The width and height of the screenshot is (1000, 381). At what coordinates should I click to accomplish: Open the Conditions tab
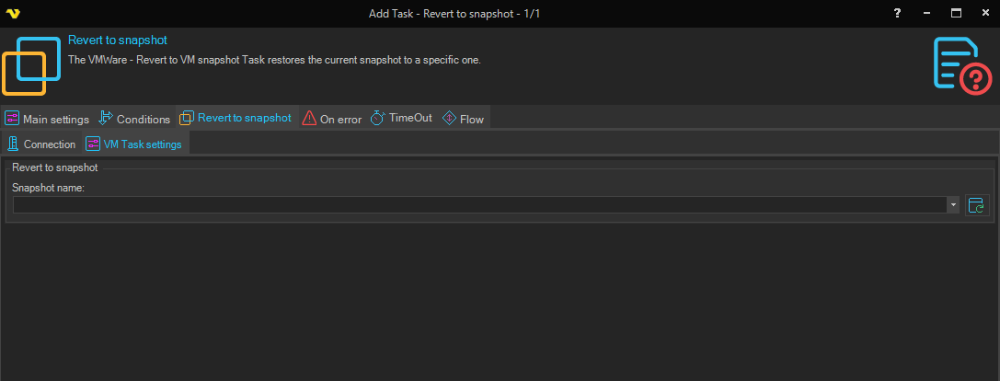coord(143,119)
